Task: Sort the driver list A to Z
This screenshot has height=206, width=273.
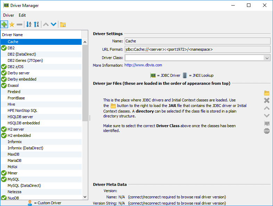Action: 28,25
